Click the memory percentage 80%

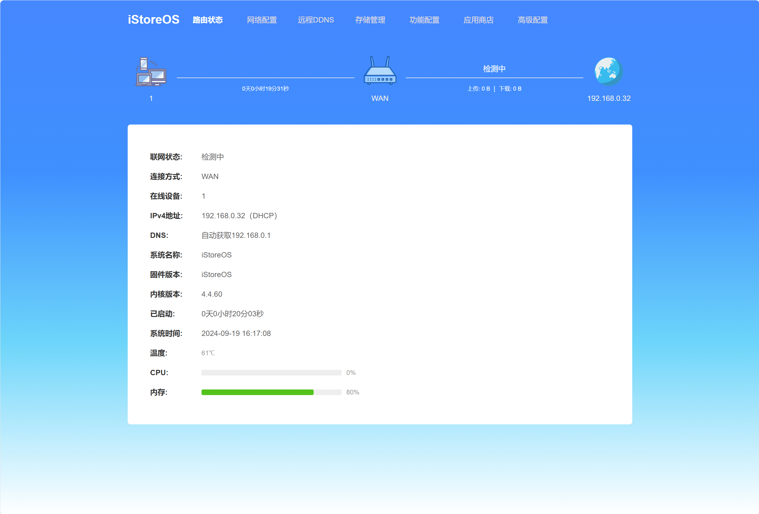(353, 392)
